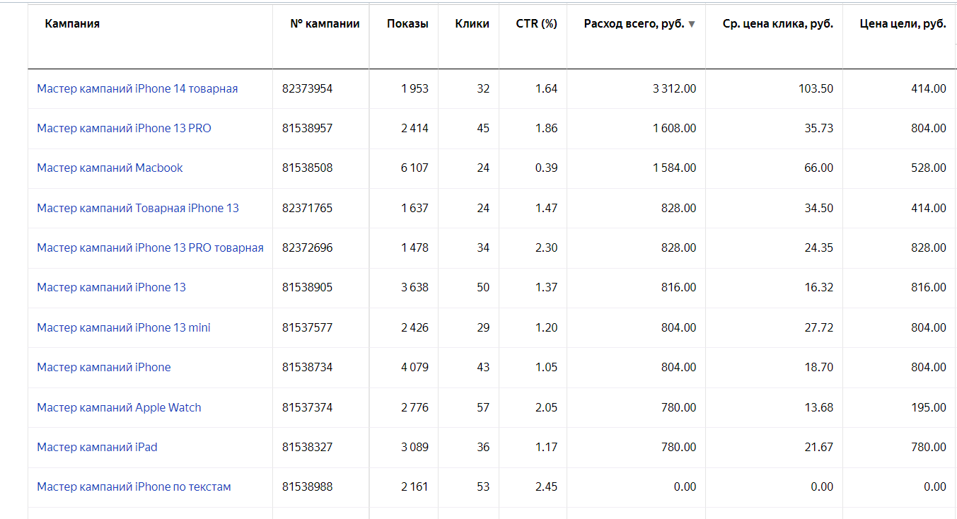Open Мастер кампаний iPhone 13 campaign

[111, 287]
